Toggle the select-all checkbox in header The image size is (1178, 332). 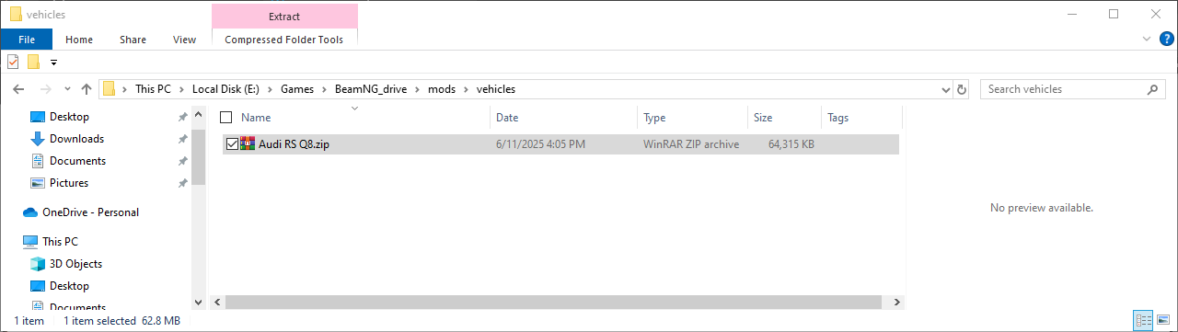pyautogui.click(x=226, y=118)
